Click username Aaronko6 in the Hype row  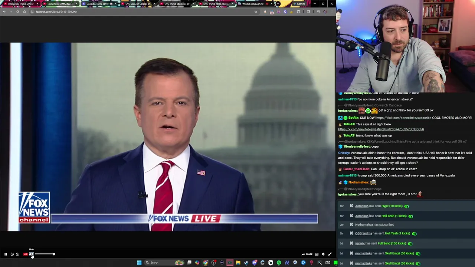(x=362, y=206)
